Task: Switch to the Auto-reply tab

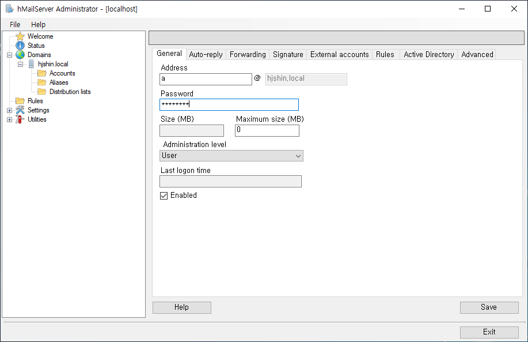Action: tap(206, 55)
